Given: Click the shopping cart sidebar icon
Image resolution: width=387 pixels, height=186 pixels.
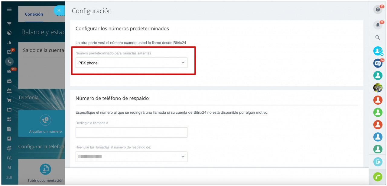Looking at the screenshot, I should pyautogui.click(x=9, y=100).
